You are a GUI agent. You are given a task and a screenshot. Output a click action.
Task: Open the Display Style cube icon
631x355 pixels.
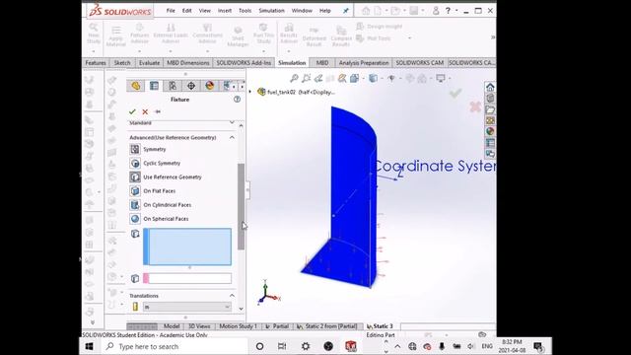[x=373, y=79]
